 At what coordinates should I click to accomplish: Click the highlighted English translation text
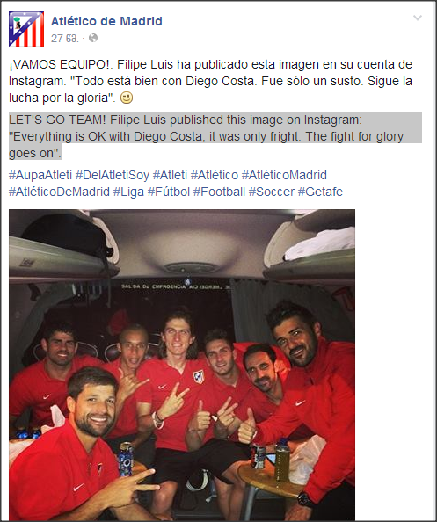pos(215,136)
